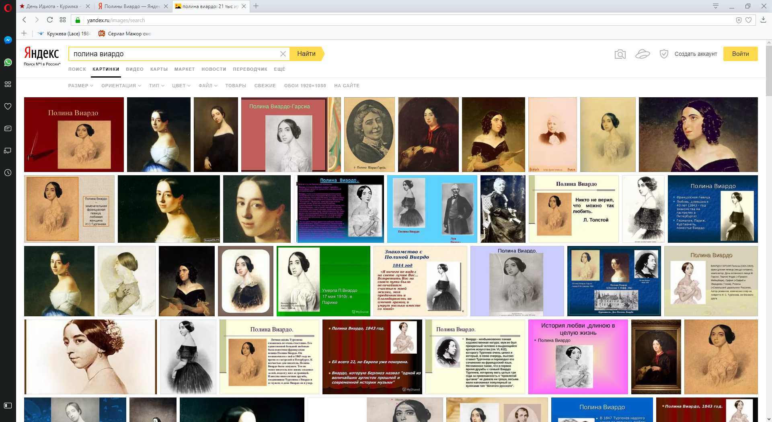Screen dimensions: 772x422
Task: Open the family filter shield icon
Action: click(x=664, y=54)
